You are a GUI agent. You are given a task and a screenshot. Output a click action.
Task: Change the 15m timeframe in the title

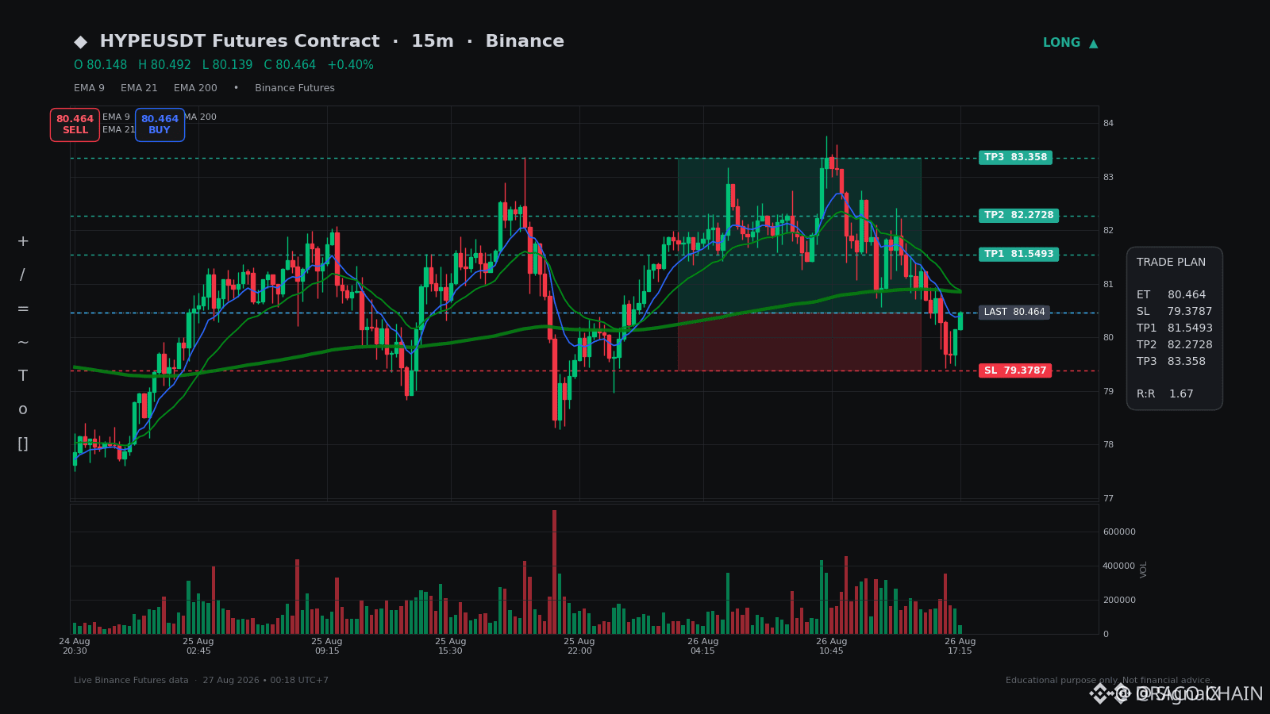[433, 41]
